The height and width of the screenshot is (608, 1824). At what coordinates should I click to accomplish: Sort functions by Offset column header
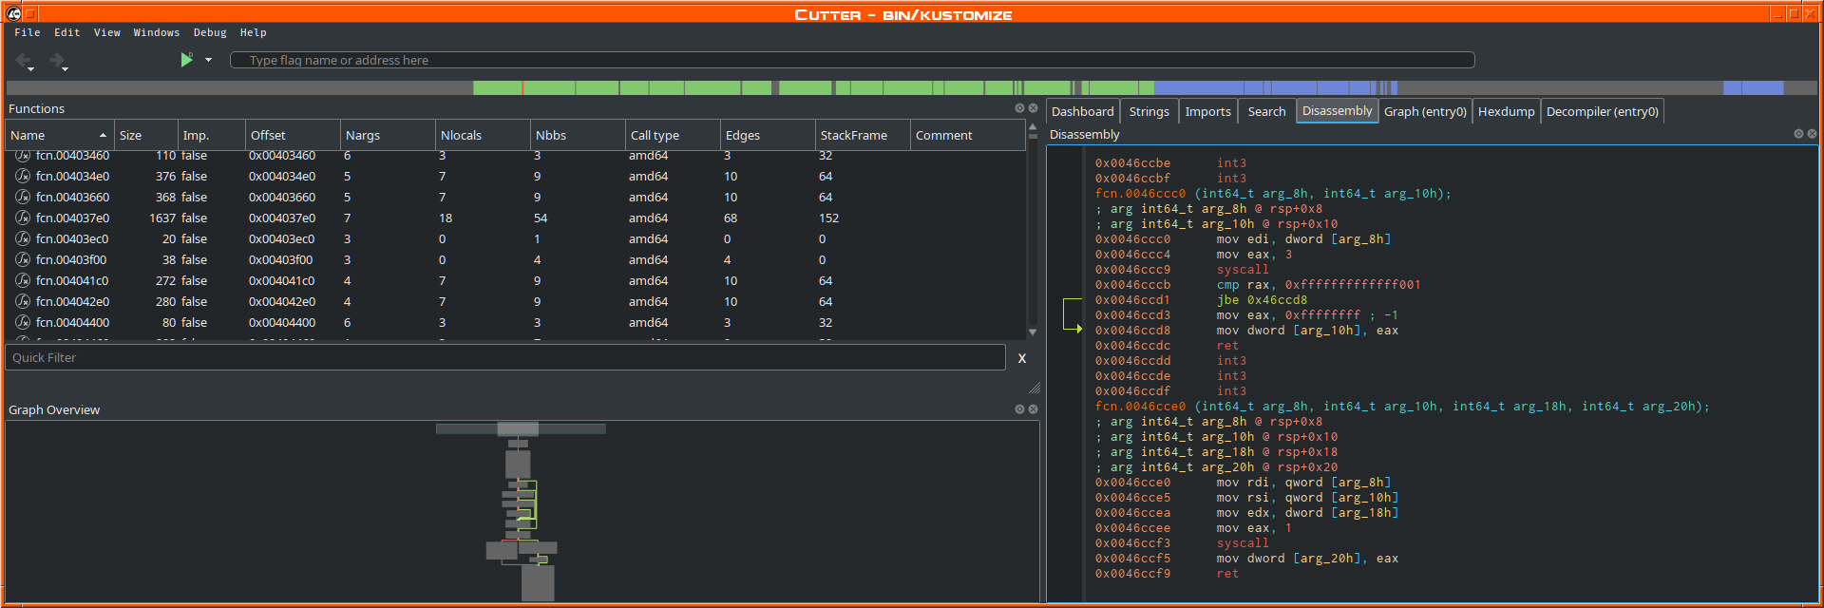pyautogui.click(x=293, y=135)
